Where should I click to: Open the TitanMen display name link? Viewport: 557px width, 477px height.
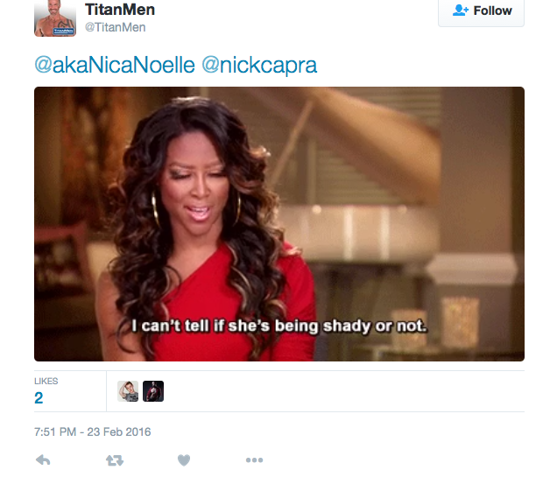point(120,10)
